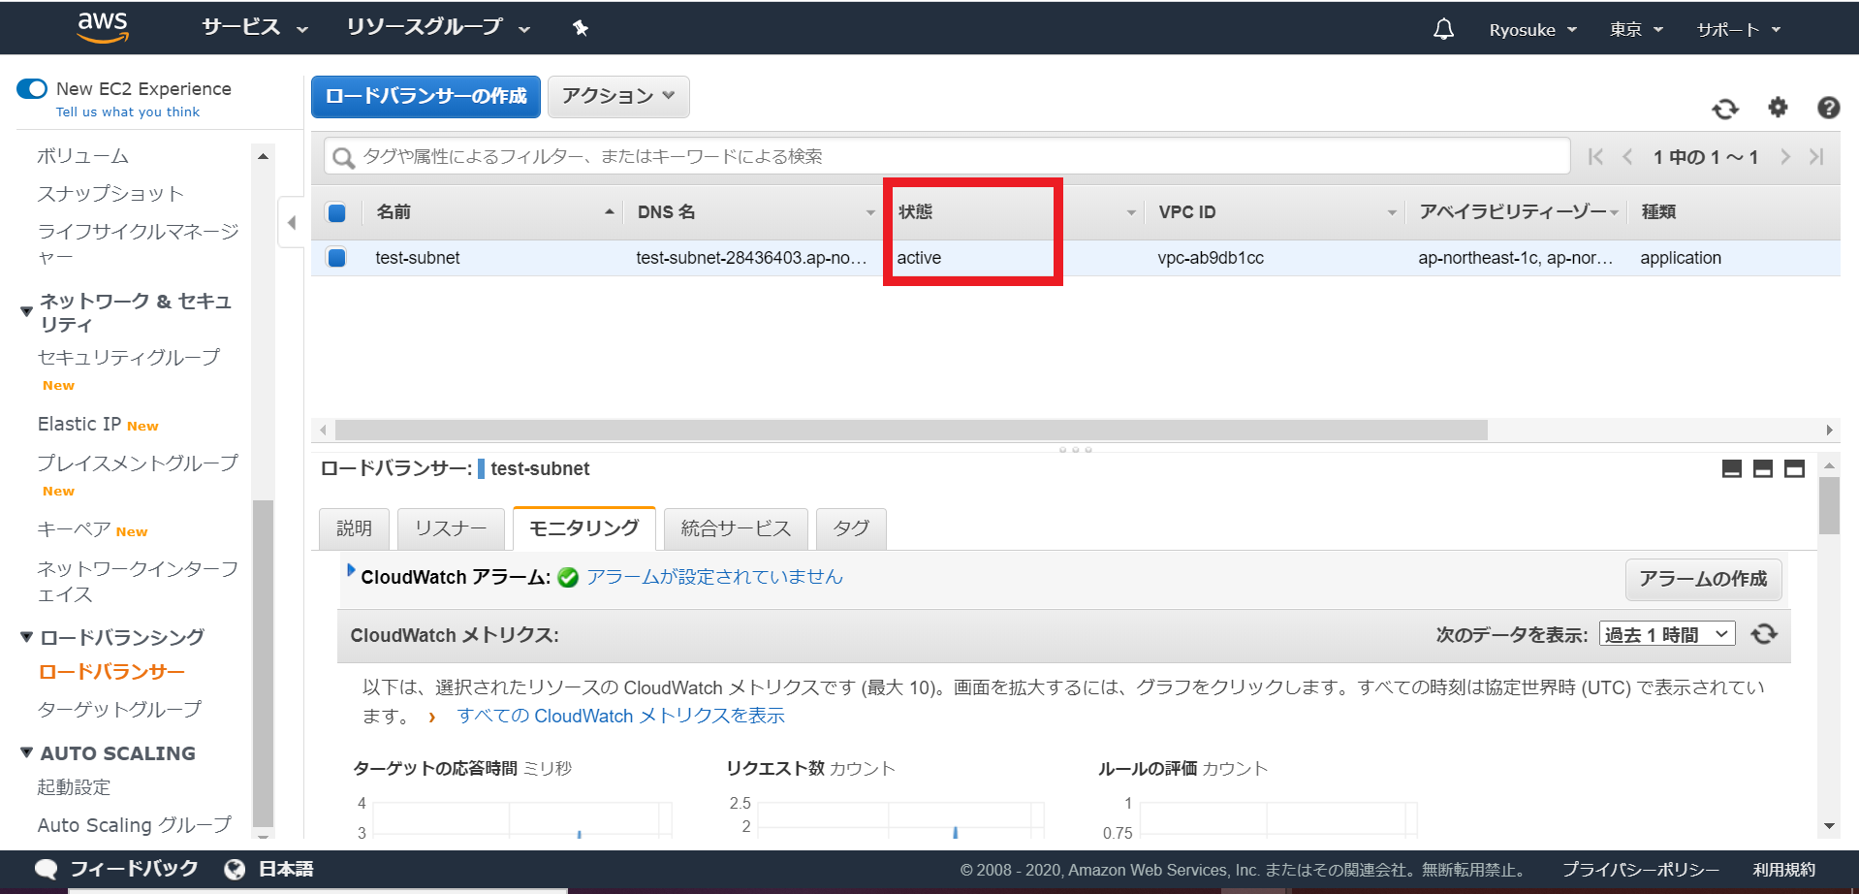Click Tell us what you think link
Viewport: 1859px width, 894px height.
(x=128, y=112)
